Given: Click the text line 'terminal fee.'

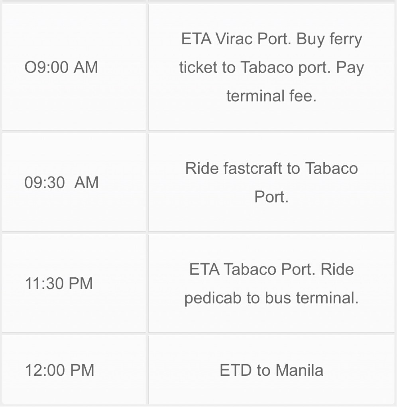Looking at the screenshot, I should (x=271, y=96).
